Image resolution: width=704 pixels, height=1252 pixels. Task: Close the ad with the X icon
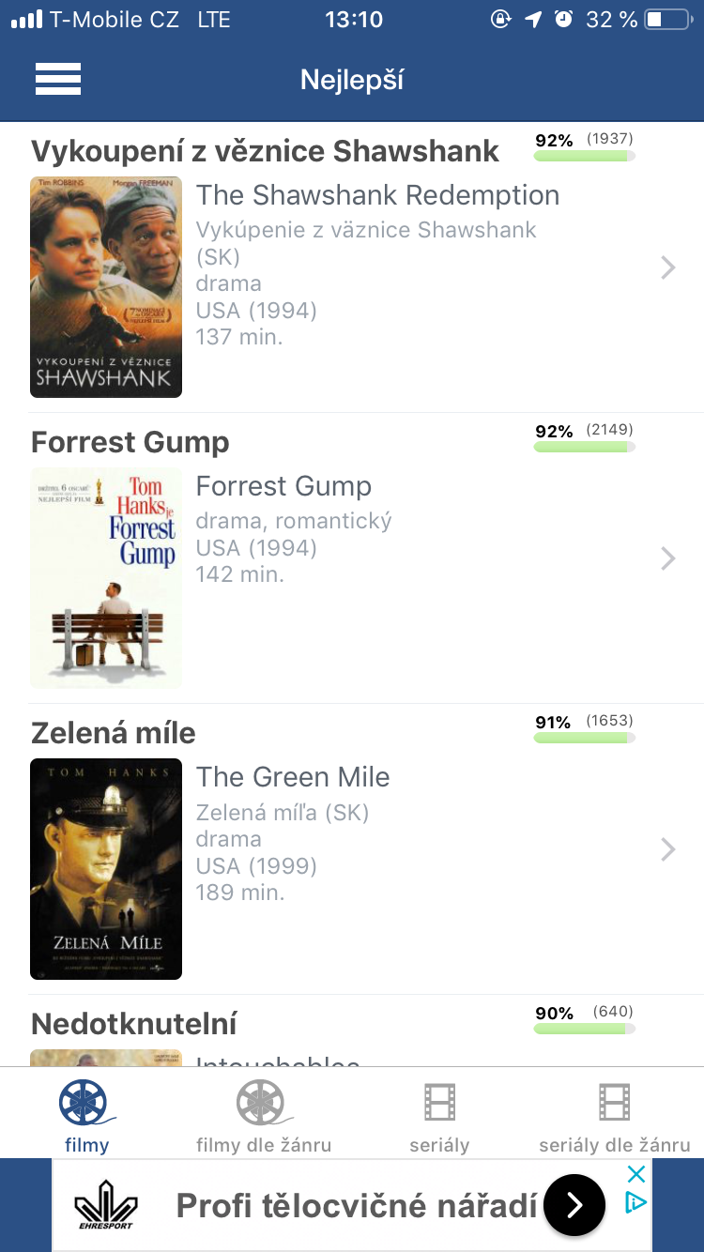pos(636,1174)
